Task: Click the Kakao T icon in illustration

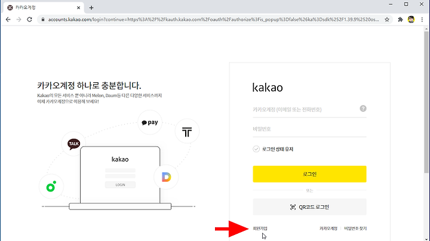Action: [187, 131]
